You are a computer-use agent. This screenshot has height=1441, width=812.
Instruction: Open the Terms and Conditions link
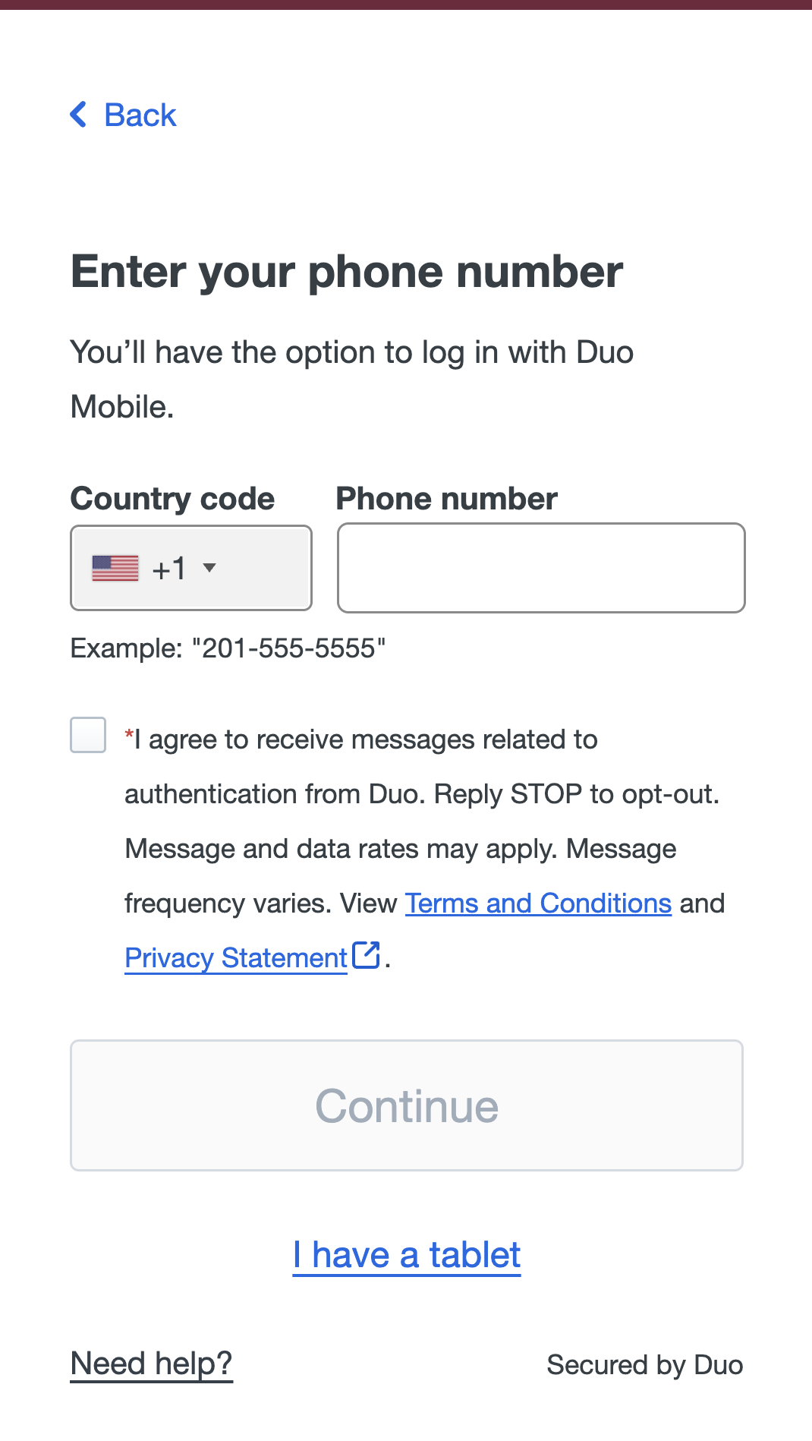(x=538, y=903)
